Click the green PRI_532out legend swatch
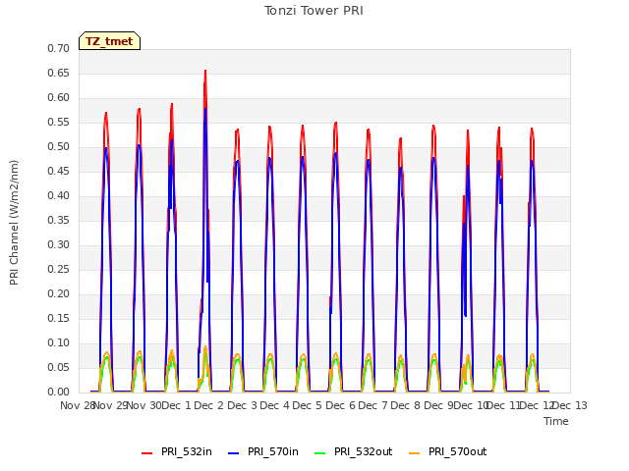This screenshot has height=471, width=629. pos(320,452)
